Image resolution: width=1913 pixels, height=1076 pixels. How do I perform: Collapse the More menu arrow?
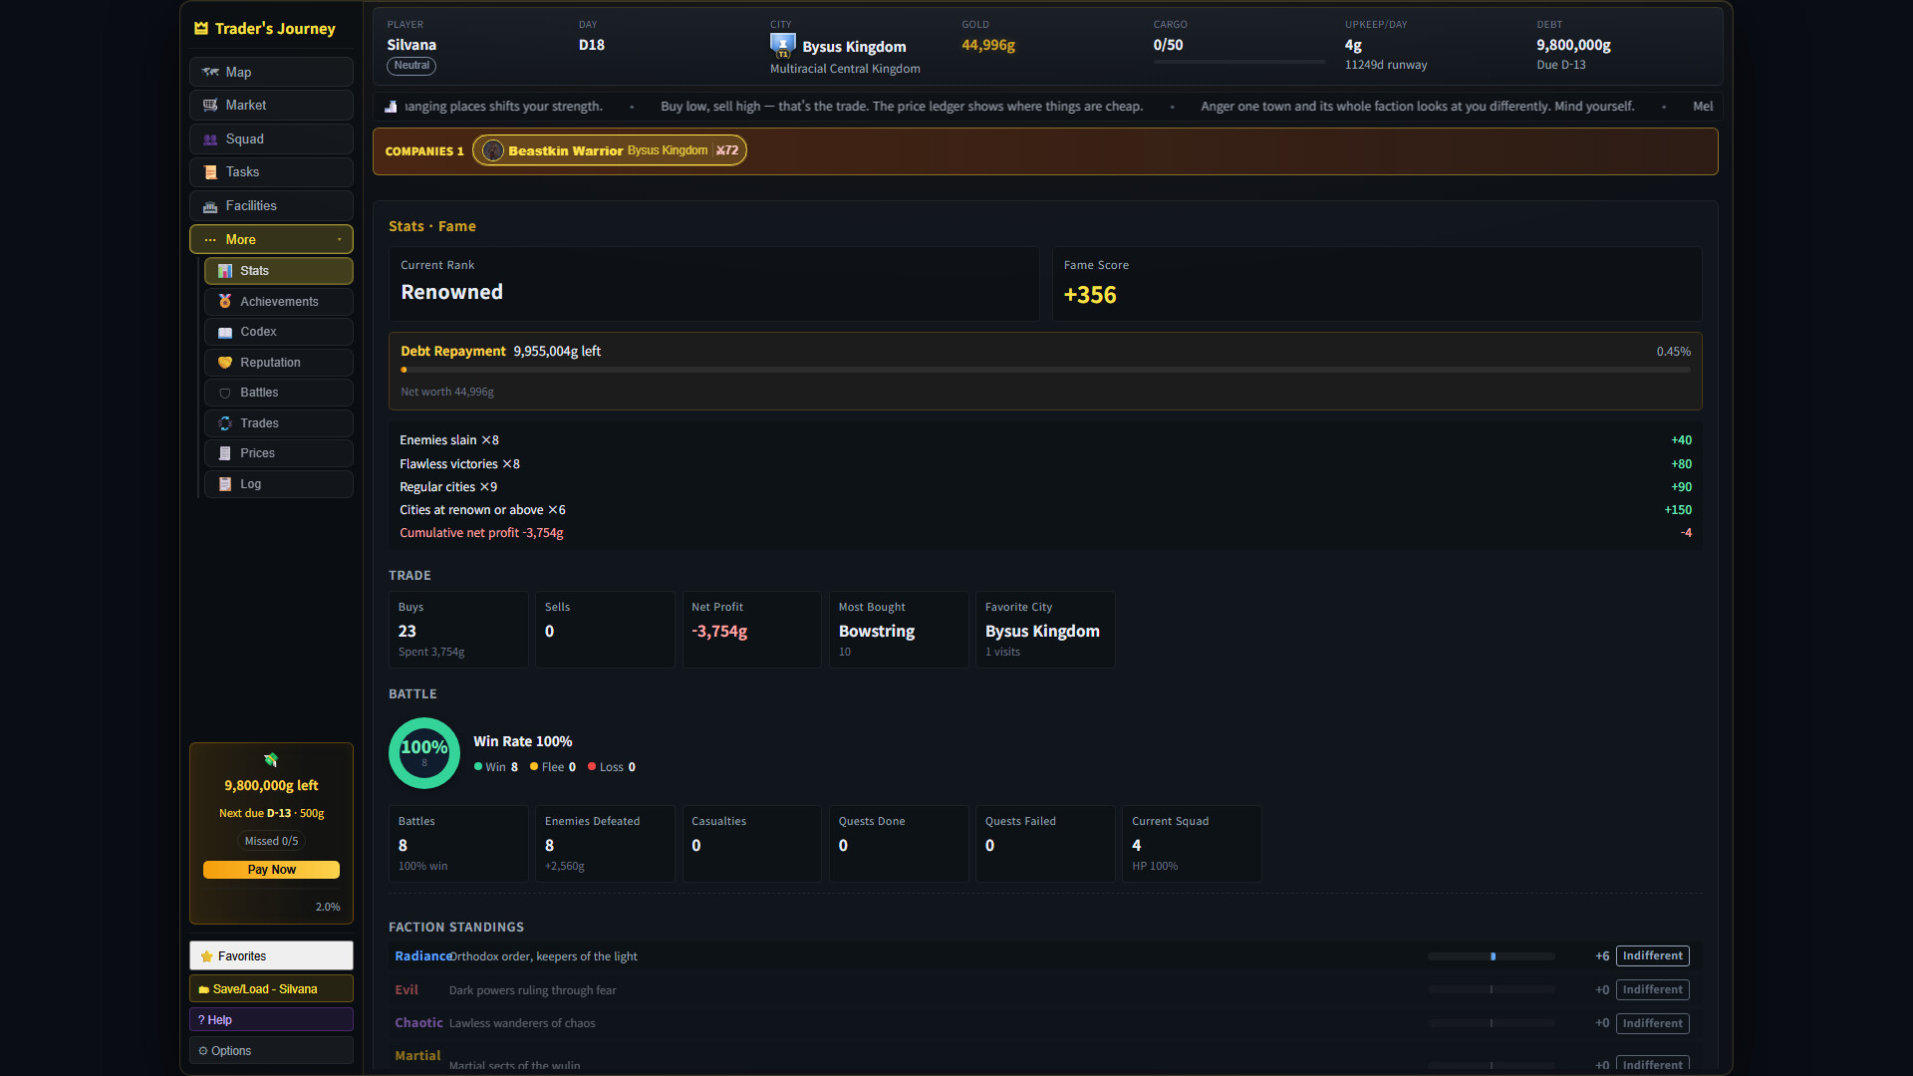[x=339, y=240]
